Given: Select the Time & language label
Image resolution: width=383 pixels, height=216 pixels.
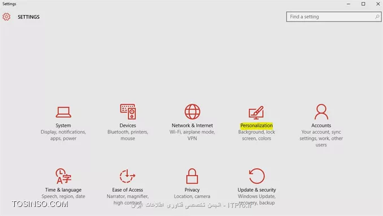Looking at the screenshot, I should [x=63, y=190].
